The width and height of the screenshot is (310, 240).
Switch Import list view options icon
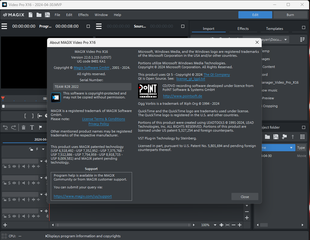[x=302, y=40]
